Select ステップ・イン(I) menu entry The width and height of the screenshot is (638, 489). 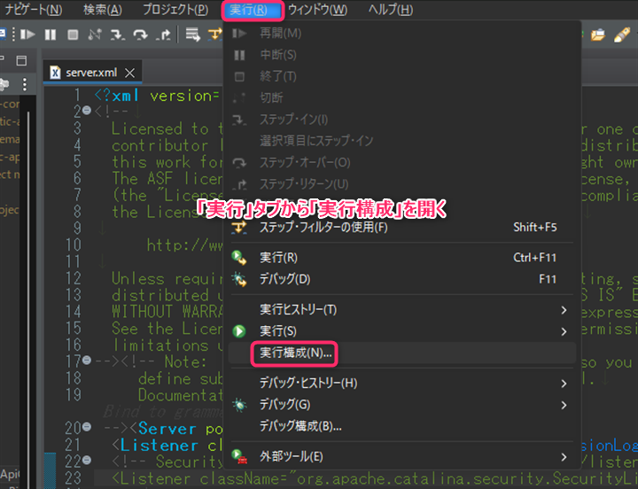402,120
